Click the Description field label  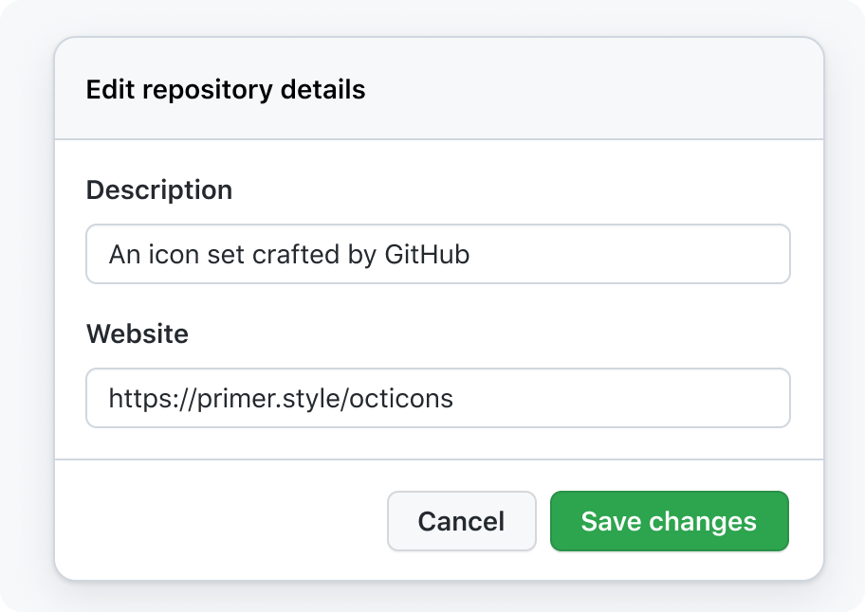pyautogui.click(x=159, y=190)
